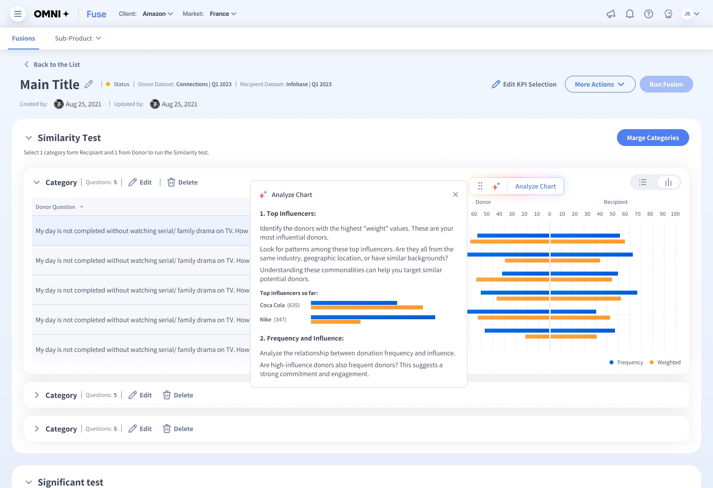Click the pencil icon beside Main Title

coord(89,84)
